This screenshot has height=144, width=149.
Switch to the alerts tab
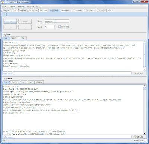pos(111,10)
